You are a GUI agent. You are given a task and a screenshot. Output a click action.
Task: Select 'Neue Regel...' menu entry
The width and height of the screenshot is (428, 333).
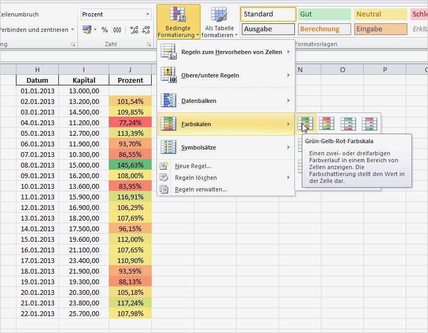pos(193,166)
